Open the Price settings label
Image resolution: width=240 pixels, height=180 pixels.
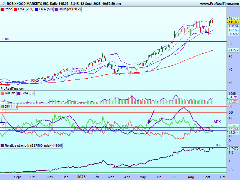(8, 9)
